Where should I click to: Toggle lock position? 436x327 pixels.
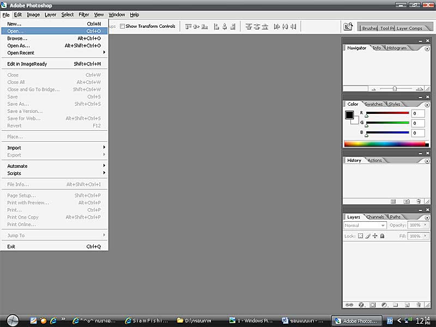(x=375, y=236)
